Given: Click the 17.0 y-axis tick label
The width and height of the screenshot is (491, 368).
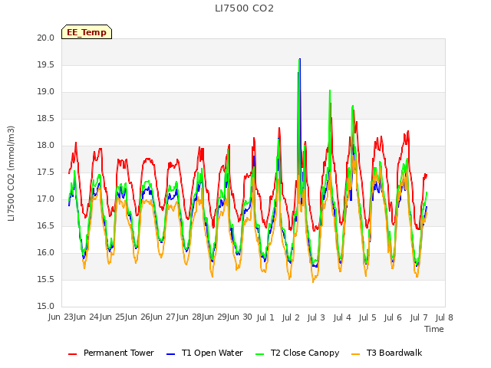Looking at the screenshot, I should (46, 199).
